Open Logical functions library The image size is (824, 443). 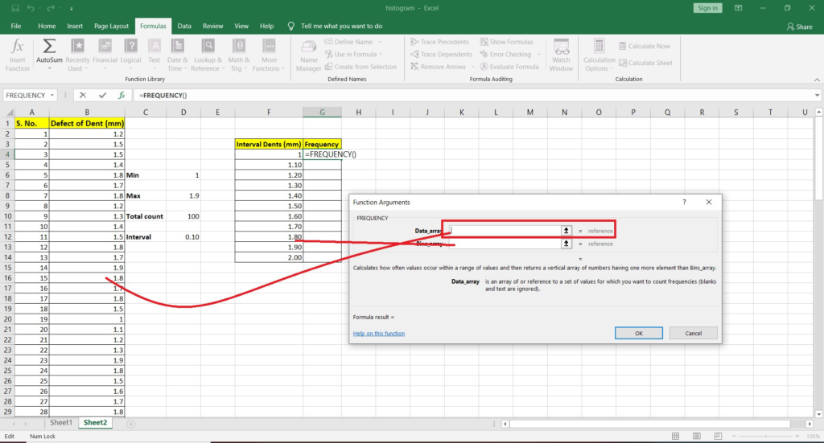(130, 55)
